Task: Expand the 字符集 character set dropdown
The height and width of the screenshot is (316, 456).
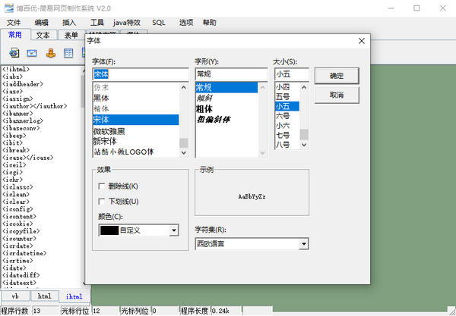Action: coord(303,244)
